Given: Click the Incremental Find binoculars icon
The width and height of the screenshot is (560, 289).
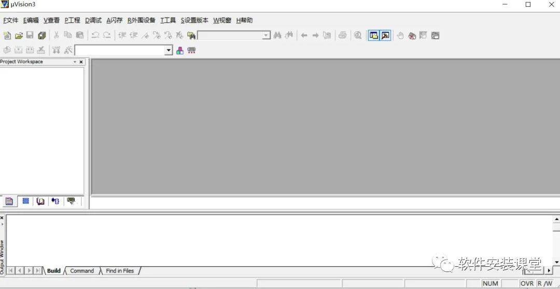Looking at the screenshot, I should pyautogui.click(x=289, y=35).
